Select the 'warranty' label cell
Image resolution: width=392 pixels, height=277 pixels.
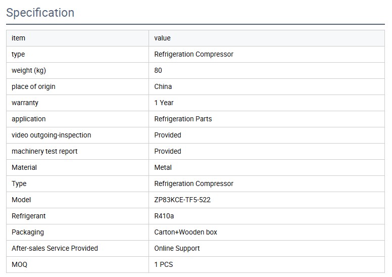(25, 103)
